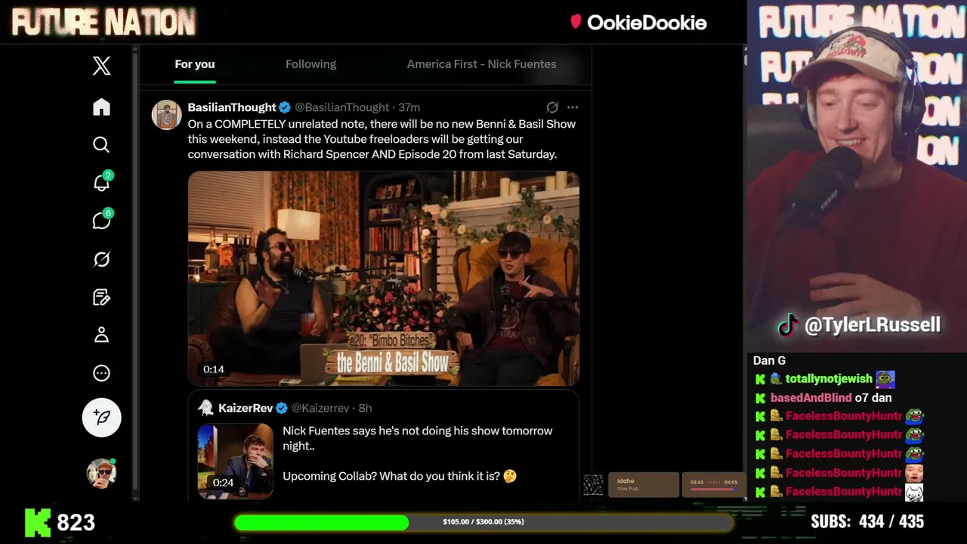Open Profile person icon
This screenshot has height=544, width=967.
[x=101, y=335]
